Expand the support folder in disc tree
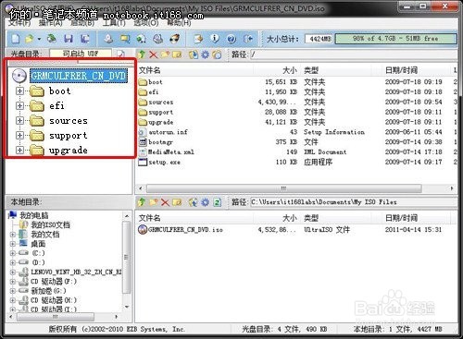This screenshot has height=339, width=463. click(19, 135)
